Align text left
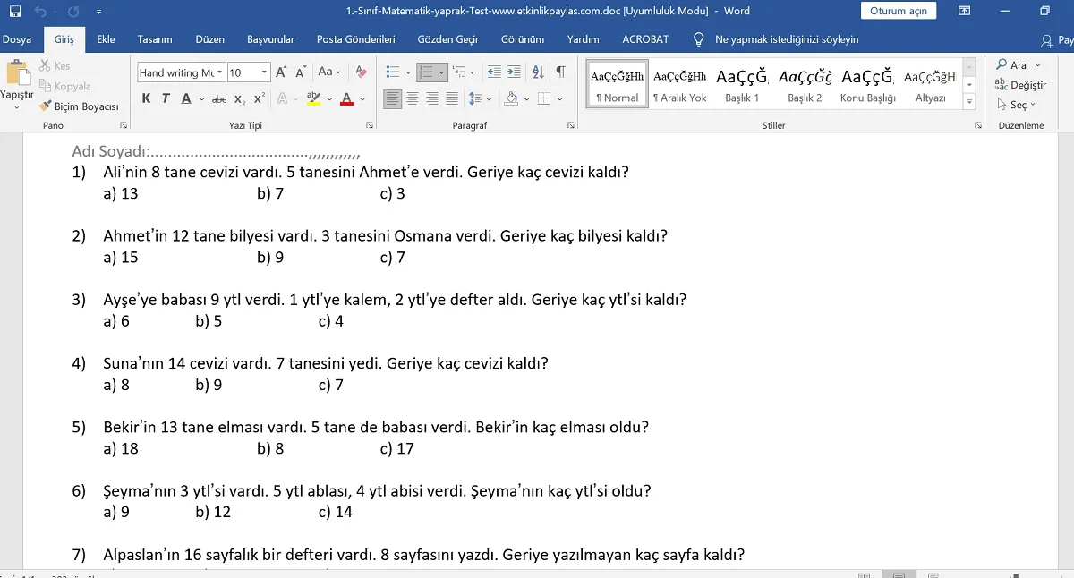The width and height of the screenshot is (1074, 578). click(x=393, y=99)
